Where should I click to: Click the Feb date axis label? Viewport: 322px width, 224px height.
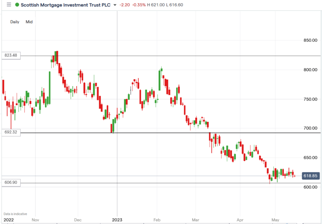pos(157,220)
